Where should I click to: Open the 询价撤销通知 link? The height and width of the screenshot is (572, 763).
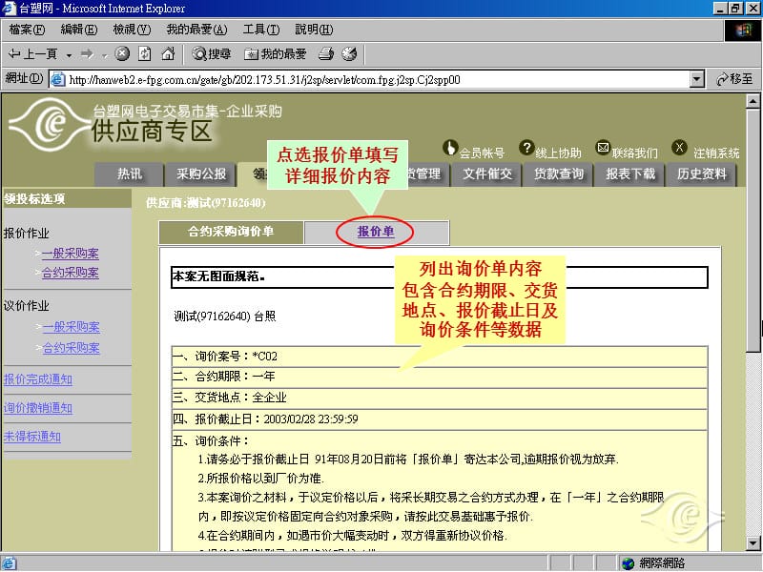click(38, 408)
